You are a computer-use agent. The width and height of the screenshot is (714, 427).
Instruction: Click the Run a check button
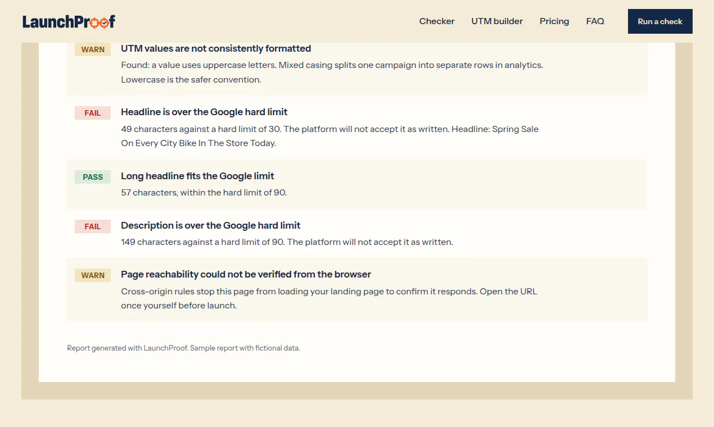pos(660,21)
